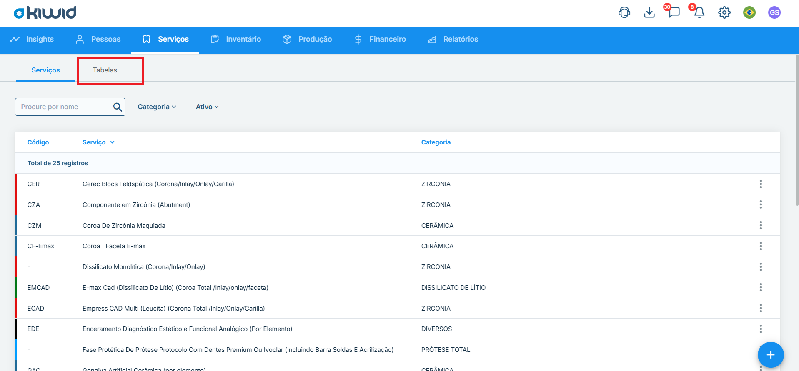Open the Pessoas menu
Image resolution: width=799 pixels, height=371 pixels.
98,39
